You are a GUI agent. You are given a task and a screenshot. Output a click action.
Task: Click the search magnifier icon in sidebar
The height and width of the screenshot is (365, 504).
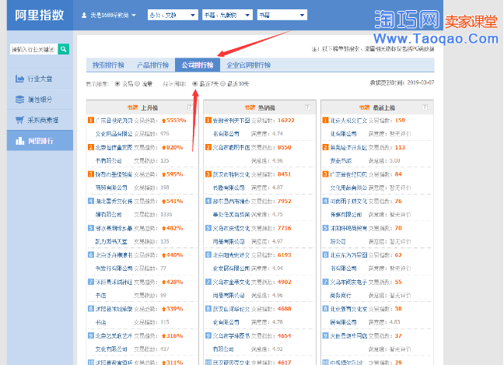click(x=63, y=50)
